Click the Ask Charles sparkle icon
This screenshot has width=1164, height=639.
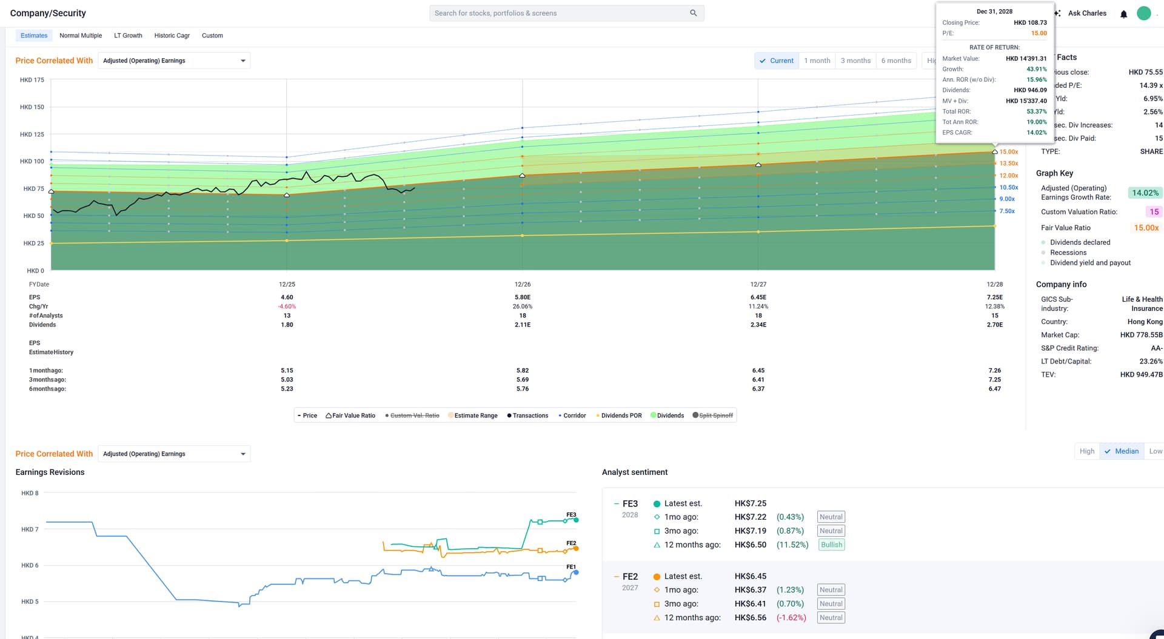[1058, 13]
